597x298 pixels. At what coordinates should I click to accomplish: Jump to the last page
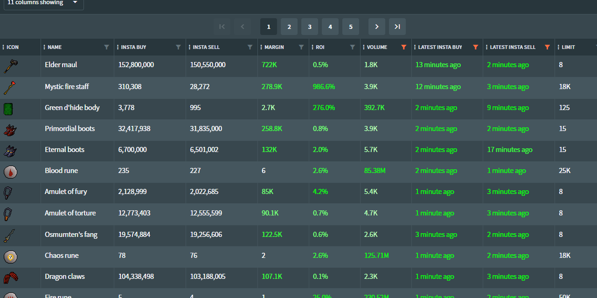pyautogui.click(x=397, y=27)
